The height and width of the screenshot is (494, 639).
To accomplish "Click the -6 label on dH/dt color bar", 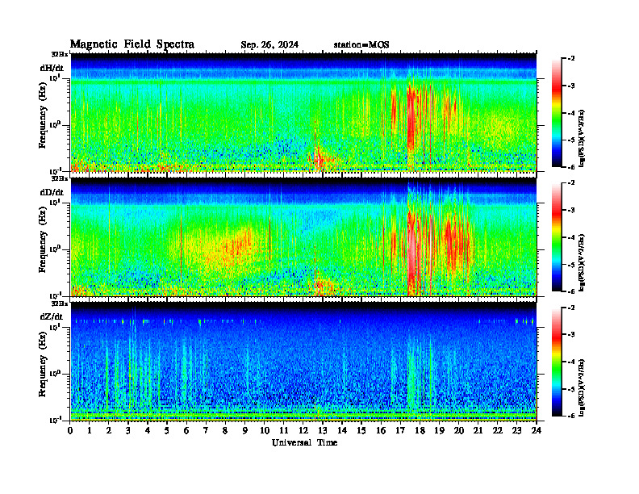I will click(571, 167).
